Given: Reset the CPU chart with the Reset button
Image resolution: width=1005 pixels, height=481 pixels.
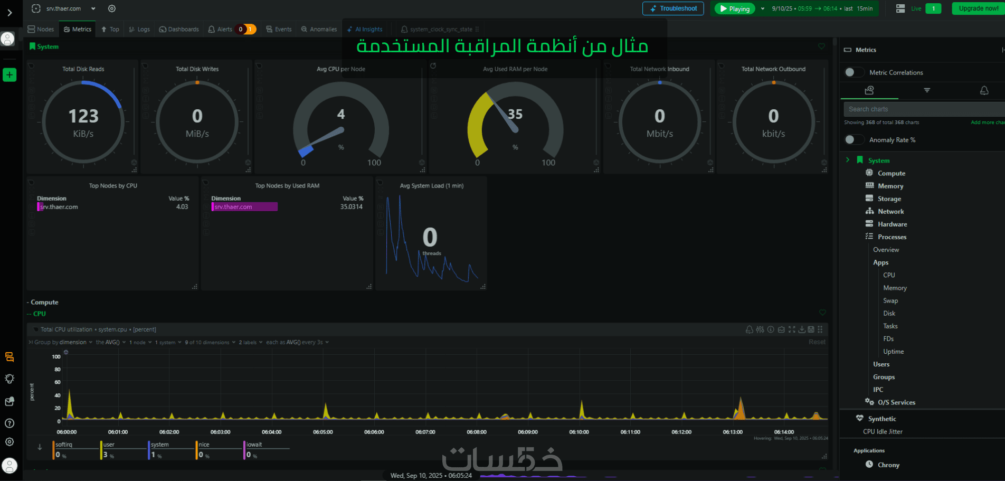Looking at the screenshot, I should (x=817, y=342).
